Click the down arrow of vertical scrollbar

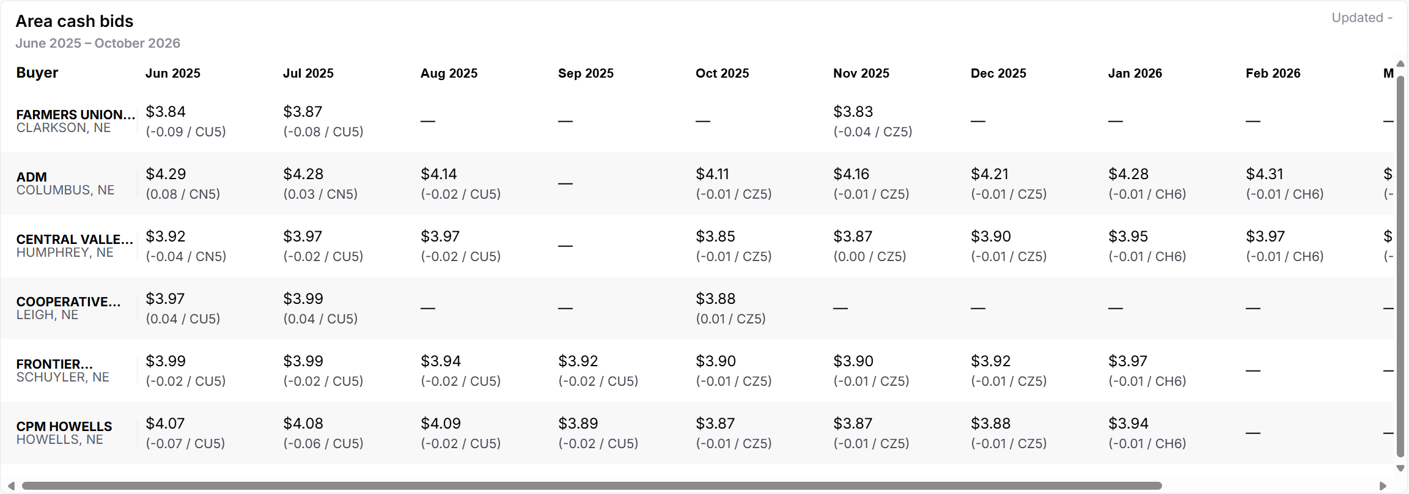pos(1400,468)
